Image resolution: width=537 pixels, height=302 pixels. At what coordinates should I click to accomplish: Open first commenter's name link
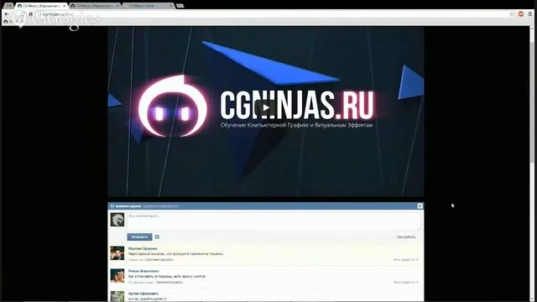tap(143, 248)
